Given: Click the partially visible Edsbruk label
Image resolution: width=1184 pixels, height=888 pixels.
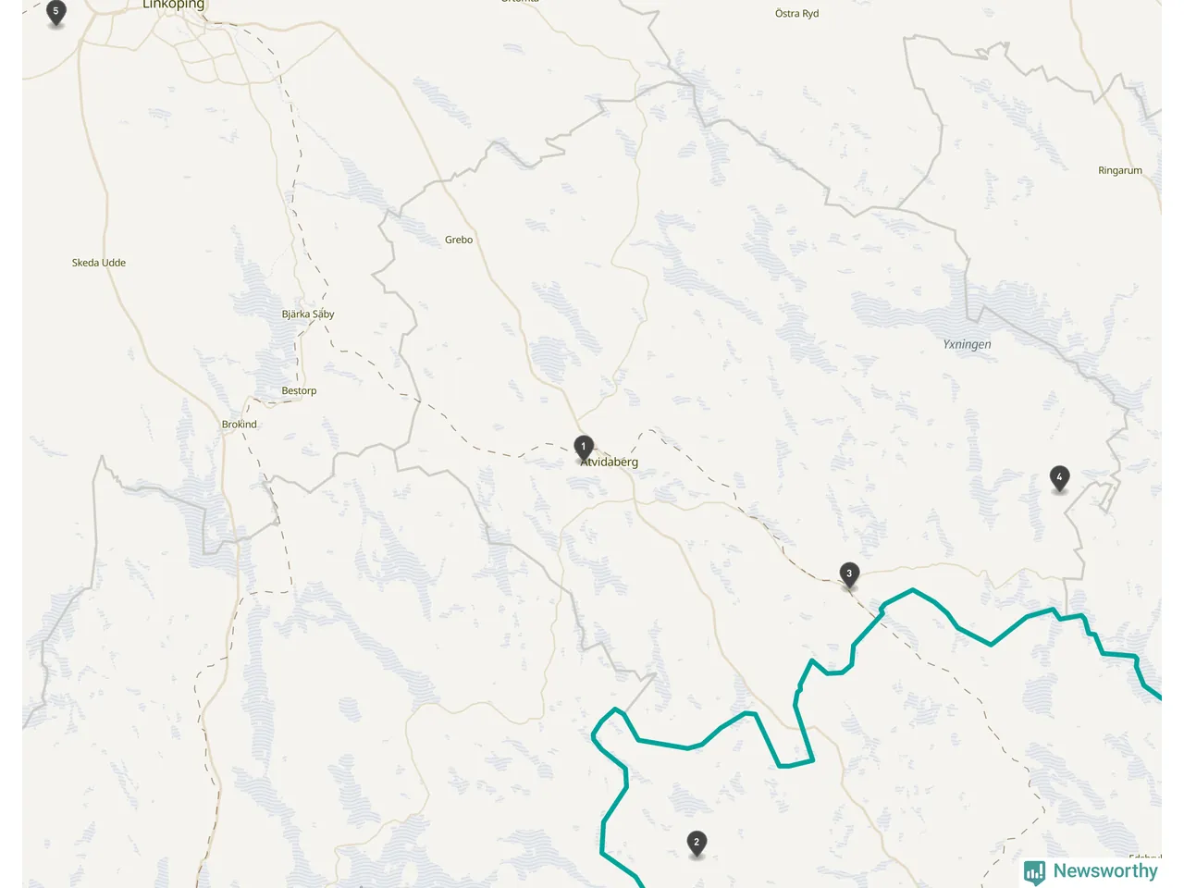Looking at the screenshot, I should tap(1144, 857).
